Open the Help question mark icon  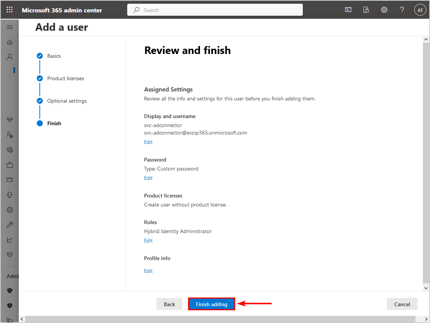[402, 10]
